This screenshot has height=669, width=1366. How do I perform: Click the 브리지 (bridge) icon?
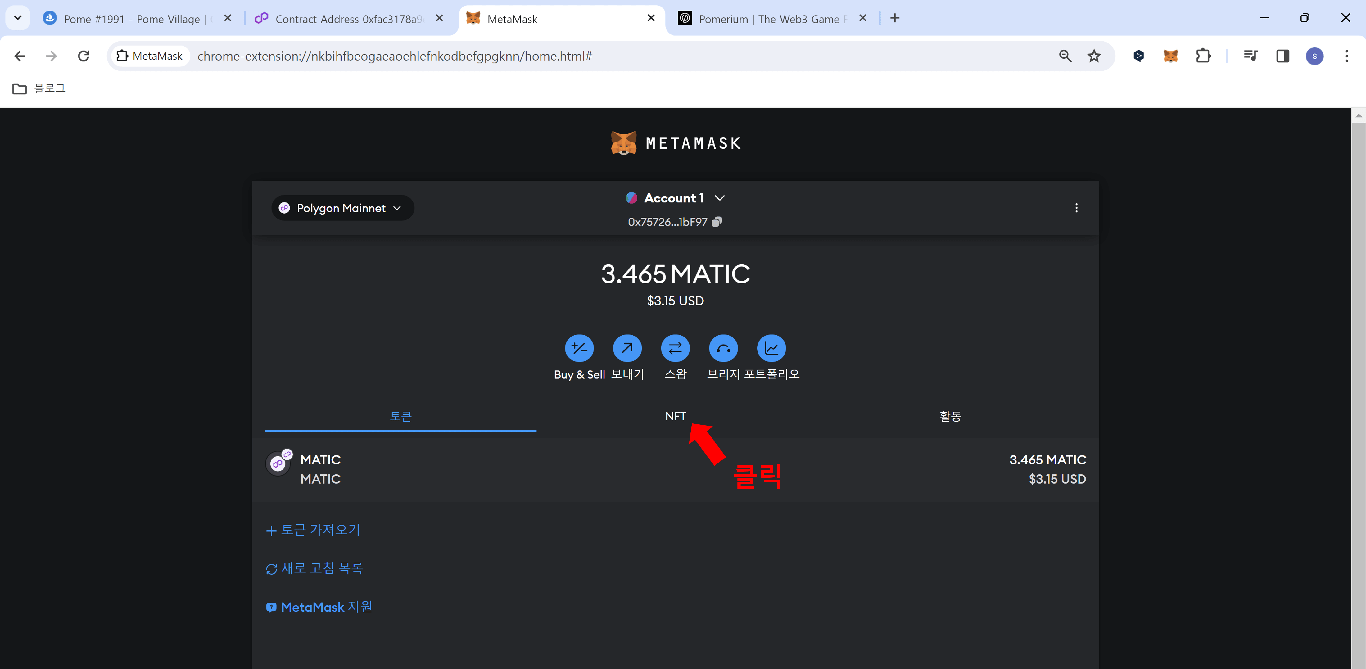(723, 348)
